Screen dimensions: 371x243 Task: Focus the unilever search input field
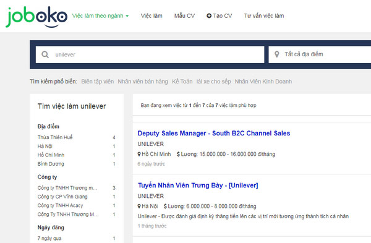point(150,54)
